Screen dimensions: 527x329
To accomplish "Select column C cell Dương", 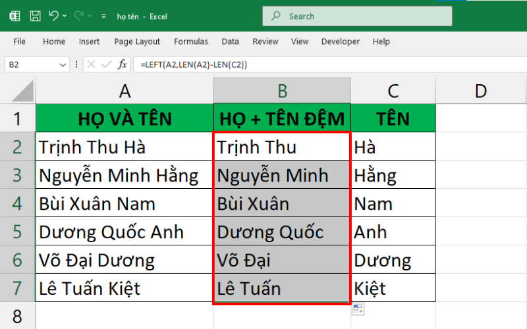I will coord(393,259).
